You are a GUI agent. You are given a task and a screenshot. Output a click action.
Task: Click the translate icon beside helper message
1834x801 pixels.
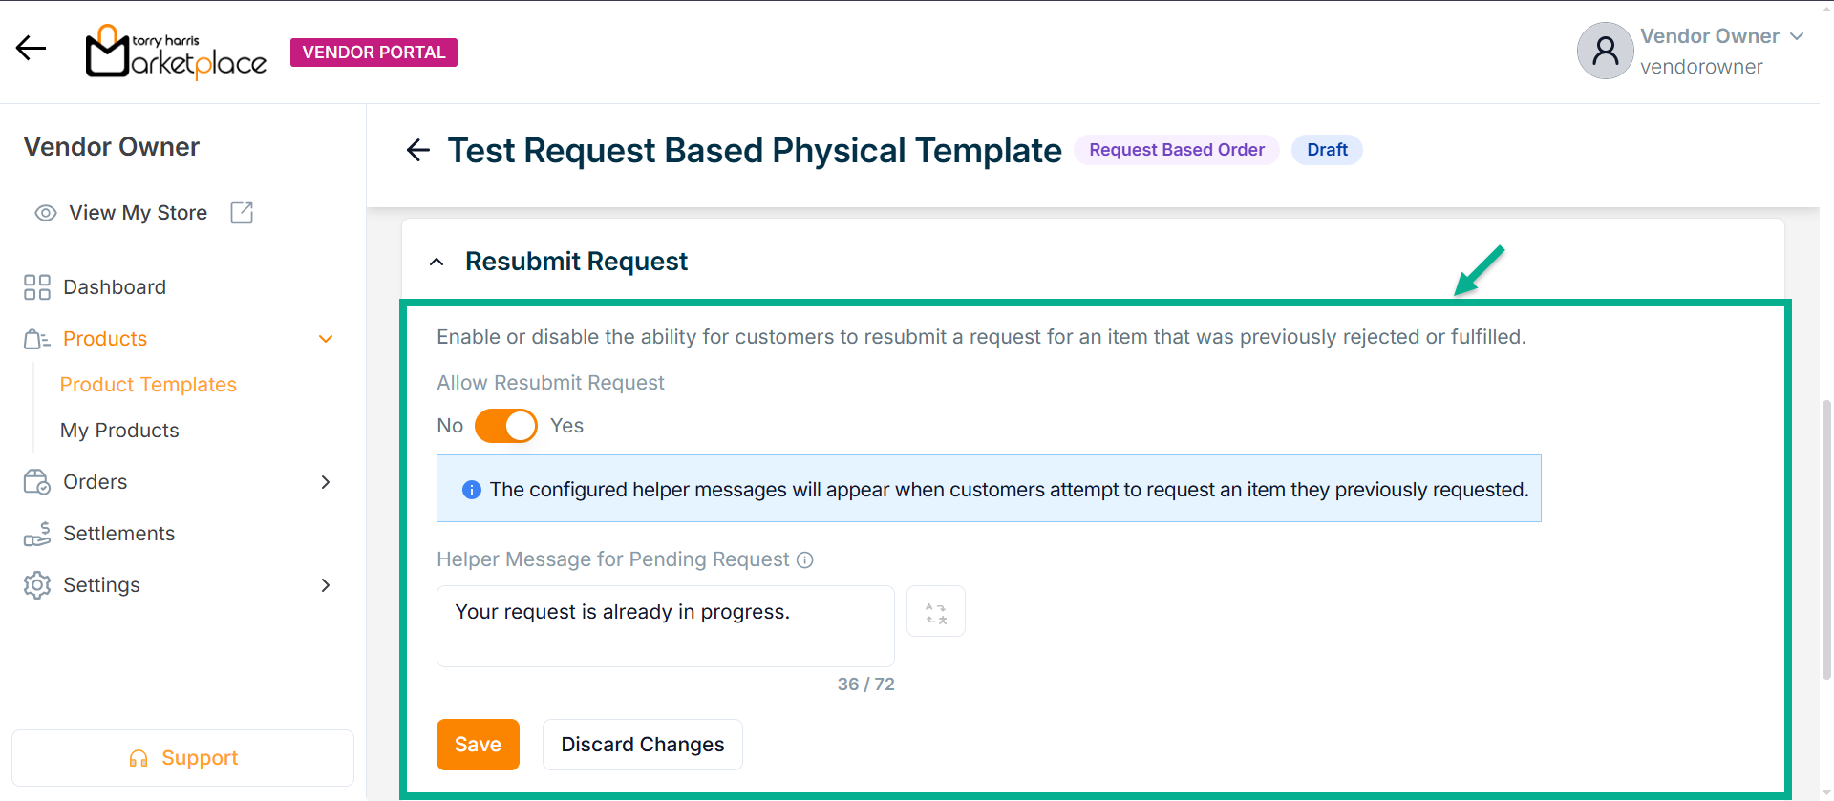click(x=935, y=612)
